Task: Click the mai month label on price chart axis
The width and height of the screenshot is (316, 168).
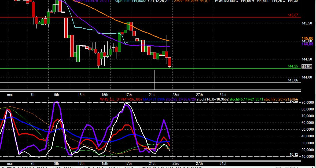Action: point(10,95)
